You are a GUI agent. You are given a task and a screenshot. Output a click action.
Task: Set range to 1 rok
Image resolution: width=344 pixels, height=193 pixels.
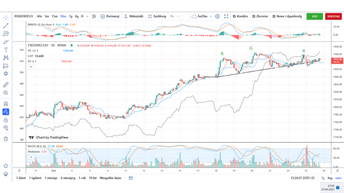[82, 178]
